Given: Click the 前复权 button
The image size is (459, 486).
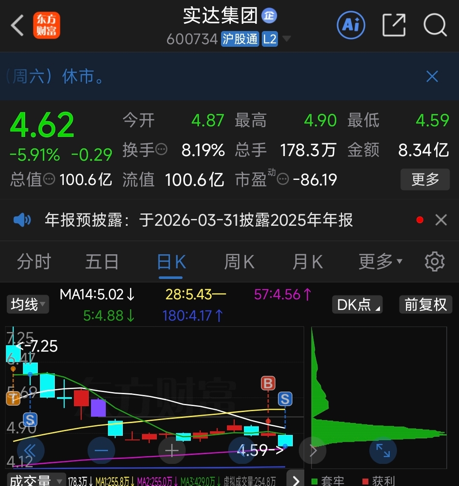Looking at the screenshot, I should (425, 304).
